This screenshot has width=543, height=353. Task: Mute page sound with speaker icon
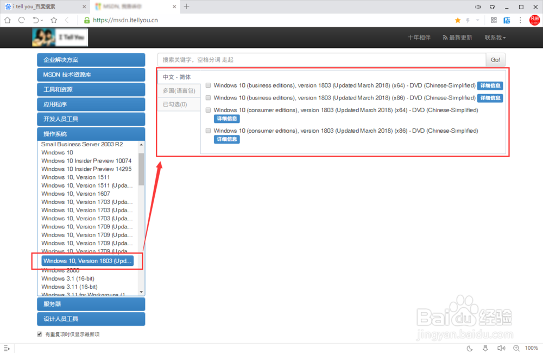pyautogui.click(x=501, y=348)
